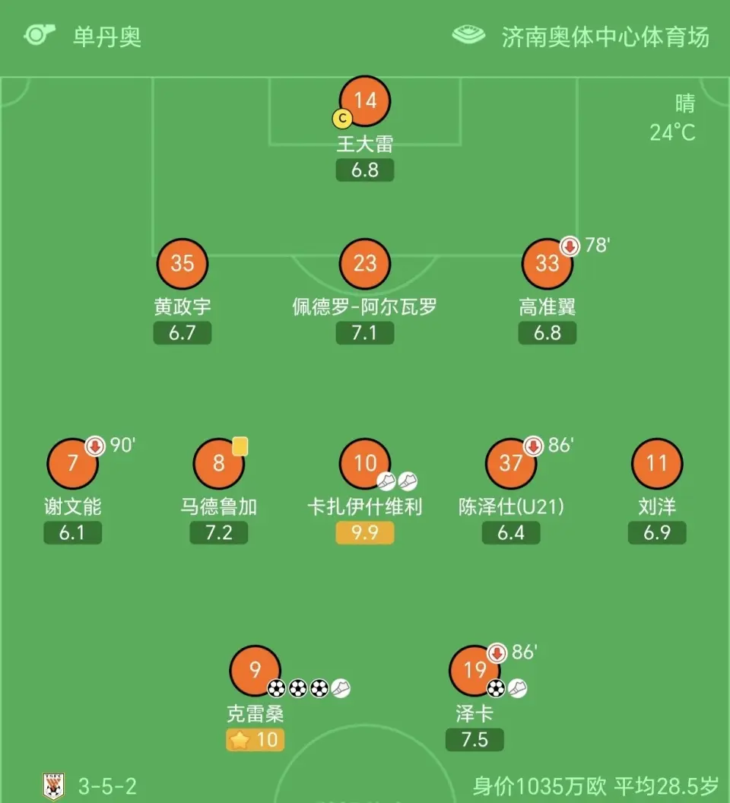The height and width of the screenshot is (803, 730).
Task: Tap the 3-5-2 formation label
Action: (107, 786)
